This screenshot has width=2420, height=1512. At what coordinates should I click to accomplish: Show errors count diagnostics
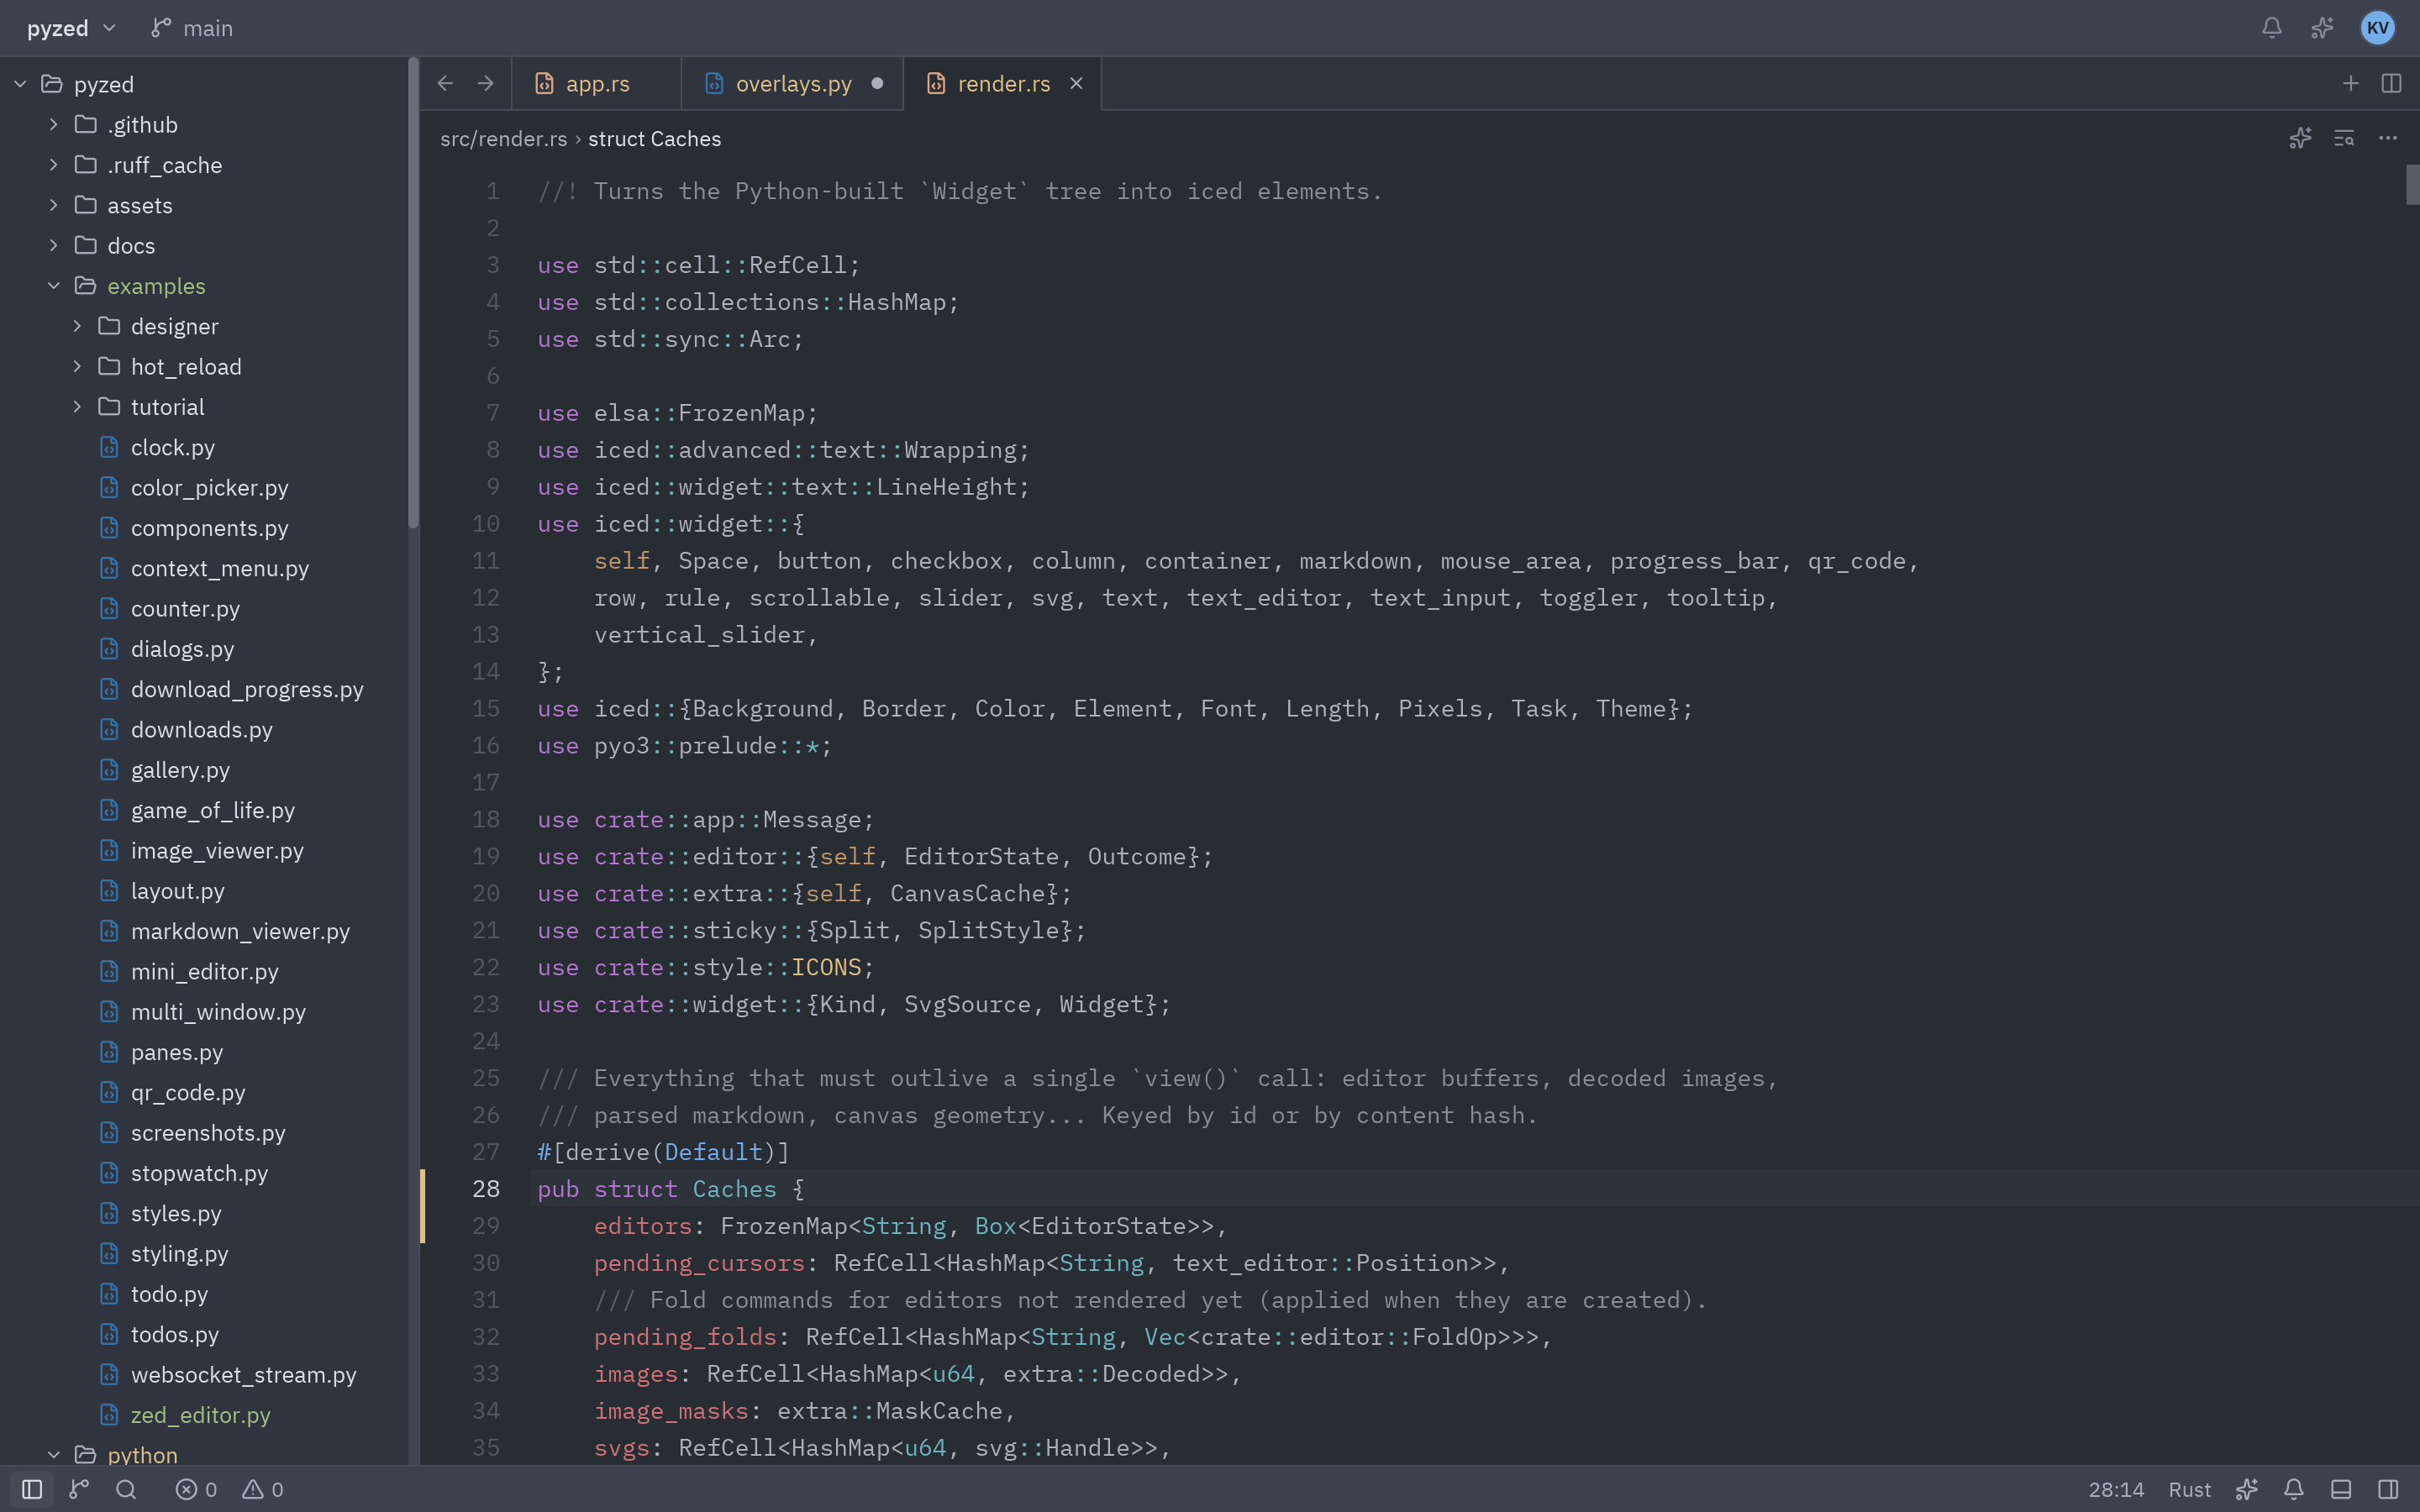196,1489
